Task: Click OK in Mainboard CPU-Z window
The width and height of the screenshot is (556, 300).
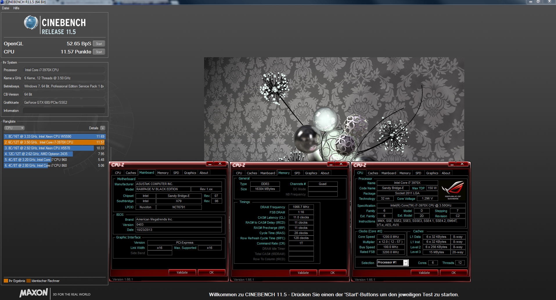Action: click(x=212, y=272)
